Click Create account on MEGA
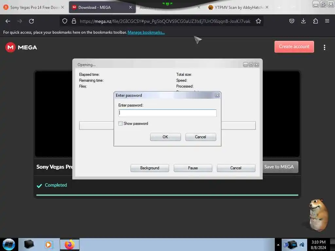The image size is (335, 251). tap(294, 46)
